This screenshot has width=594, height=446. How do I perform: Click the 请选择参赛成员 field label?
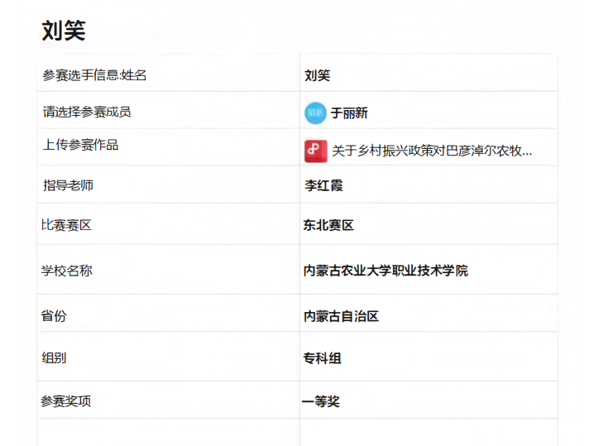[87, 112]
